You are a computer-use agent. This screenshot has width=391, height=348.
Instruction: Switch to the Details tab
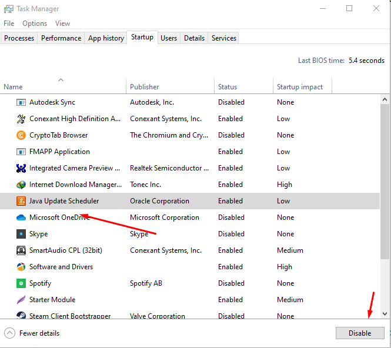194,38
